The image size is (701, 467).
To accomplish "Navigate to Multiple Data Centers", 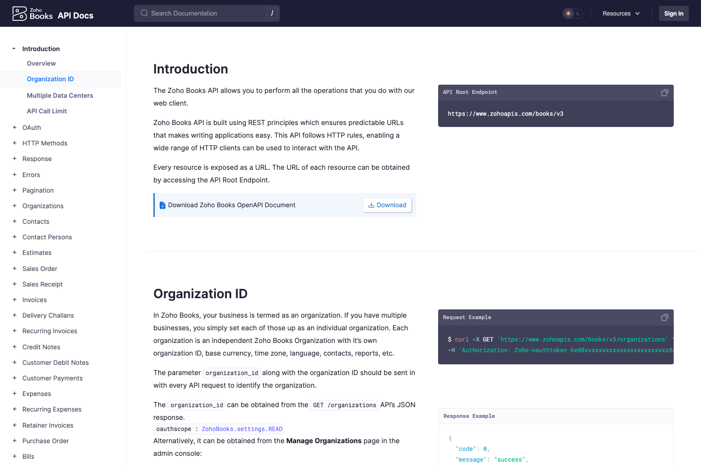I will click(x=60, y=95).
